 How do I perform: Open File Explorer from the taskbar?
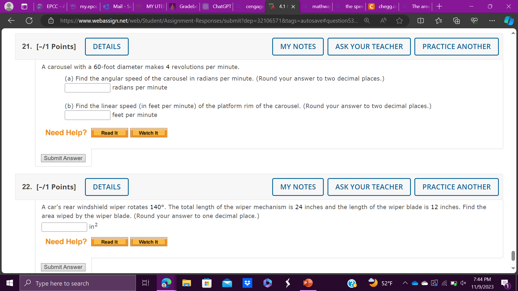coord(186,283)
